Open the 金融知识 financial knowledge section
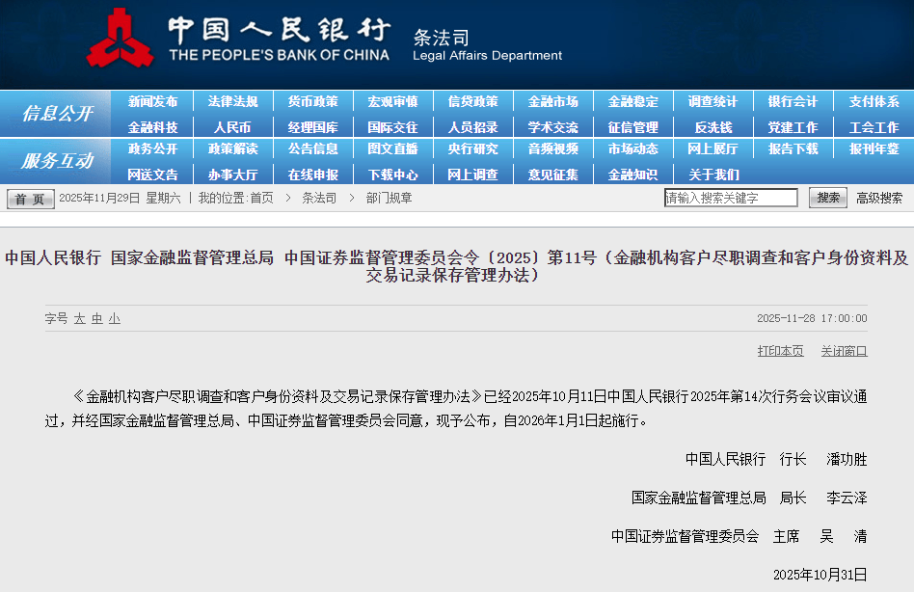Viewport: 914px width, 592px height. tap(633, 175)
